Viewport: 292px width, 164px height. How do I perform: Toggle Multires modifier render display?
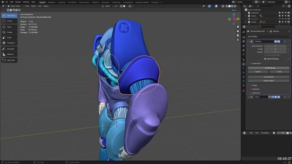[279, 41]
